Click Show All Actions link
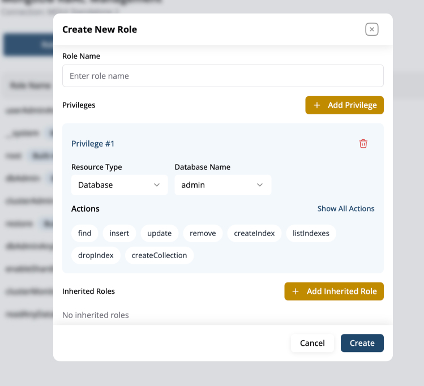 346,209
